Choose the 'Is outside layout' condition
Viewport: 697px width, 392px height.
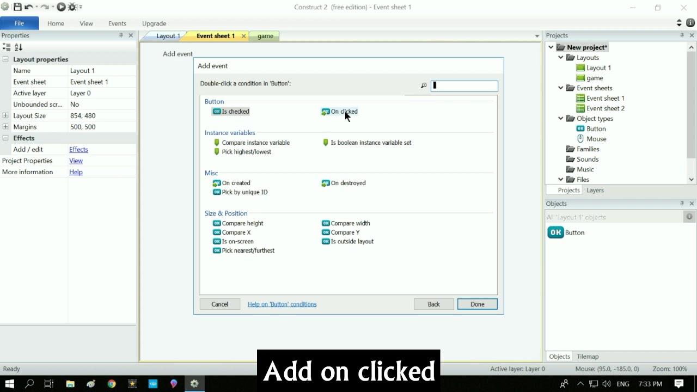(x=348, y=242)
